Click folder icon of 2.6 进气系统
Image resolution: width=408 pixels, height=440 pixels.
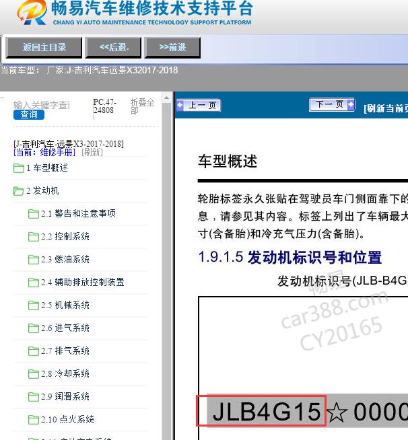point(34,328)
